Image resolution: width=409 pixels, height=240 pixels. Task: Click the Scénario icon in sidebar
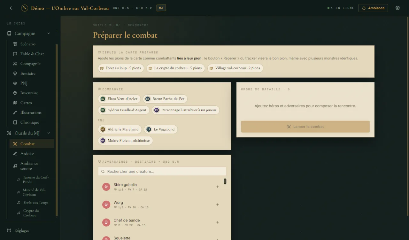click(x=15, y=44)
